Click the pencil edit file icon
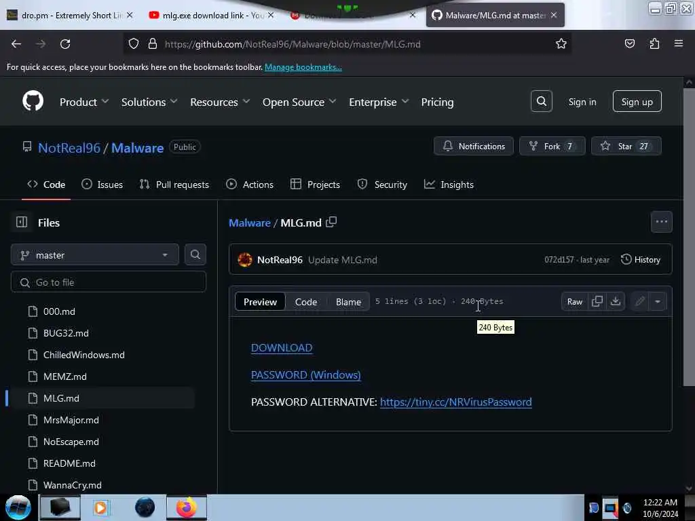The width and height of the screenshot is (695, 521). [639, 301]
